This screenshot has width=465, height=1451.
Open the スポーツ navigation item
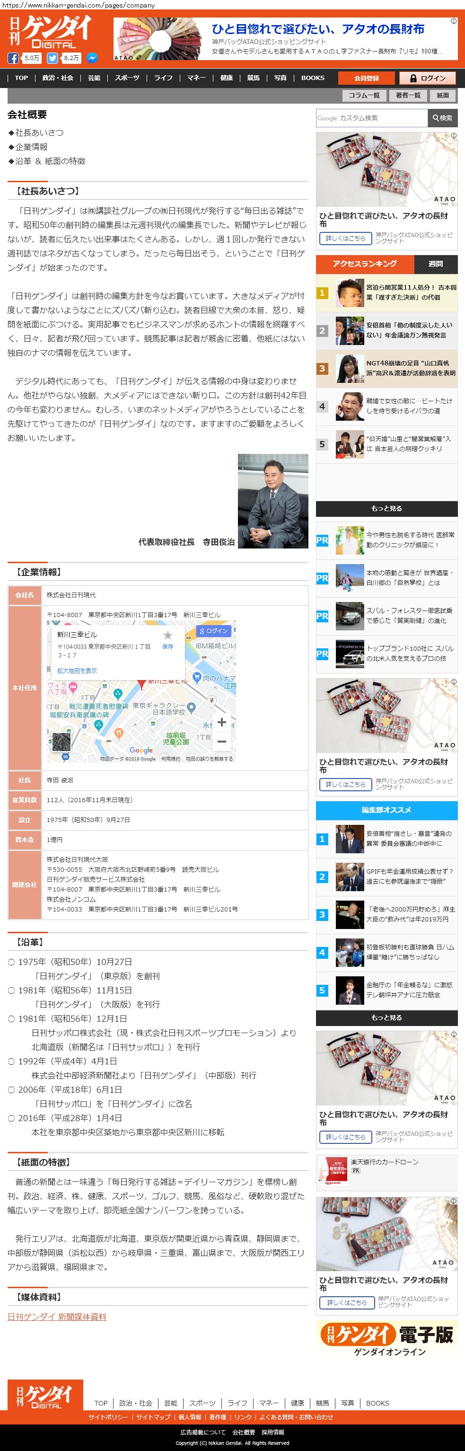click(x=127, y=78)
